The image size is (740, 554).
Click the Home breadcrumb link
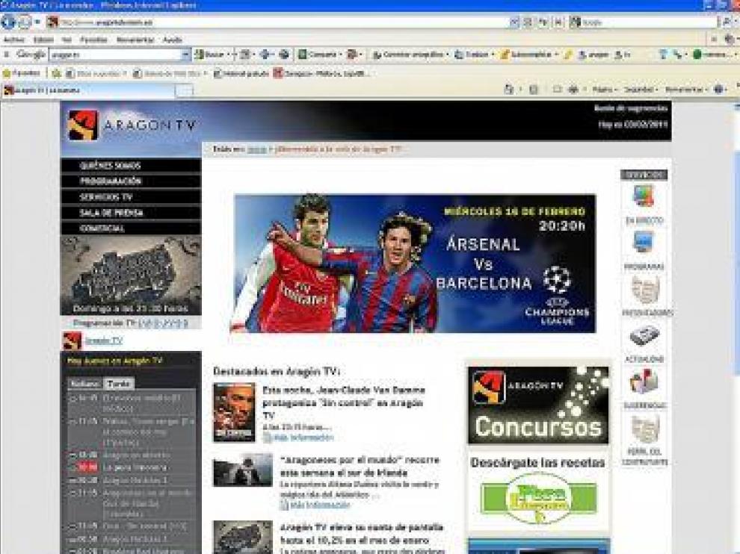click(256, 149)
